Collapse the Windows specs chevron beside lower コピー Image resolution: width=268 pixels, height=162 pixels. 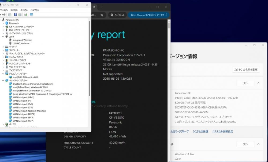pyautogui.click(x=258, y=144)
